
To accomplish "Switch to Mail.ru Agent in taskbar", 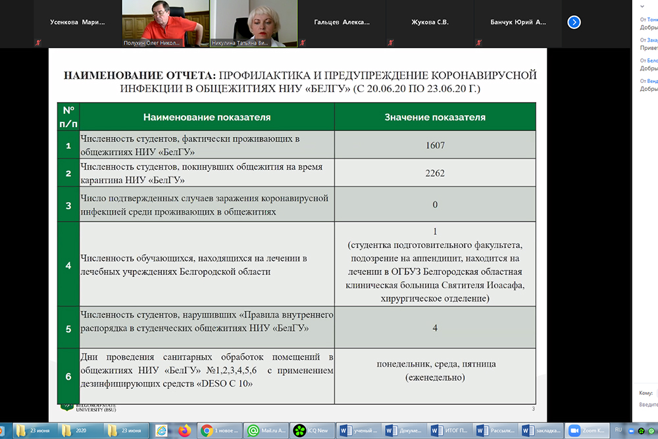I will point(265,430).
